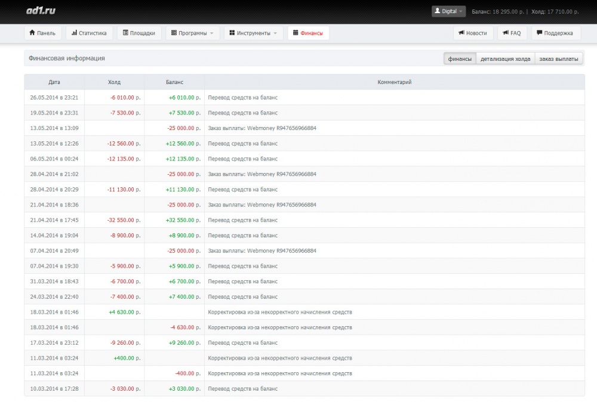Click the hold value -6 010.00 р.
Screen dimensions: 597x402
pyautogui.click(x=125, y=97)
